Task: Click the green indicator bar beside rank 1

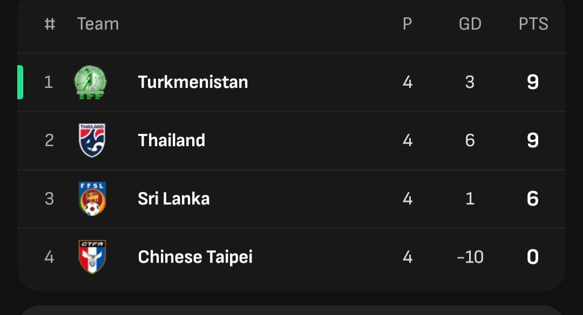Action: pyautogui.click(x=21, y=82)
